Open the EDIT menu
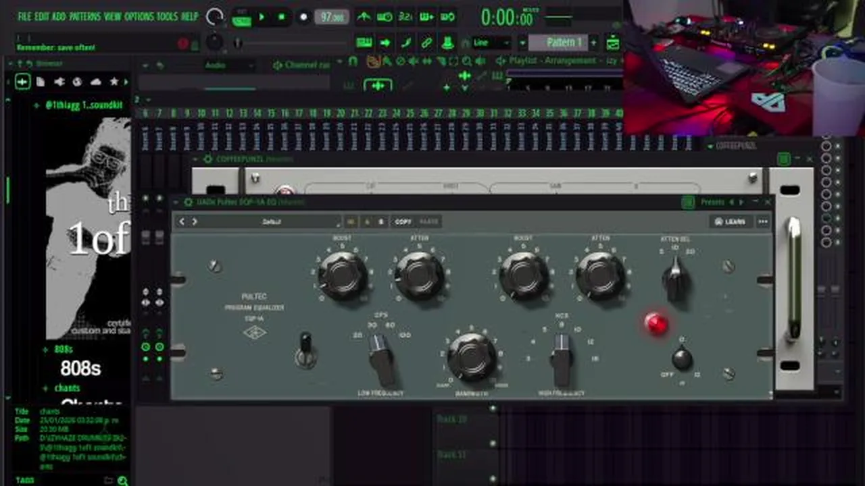865x486 pixels. pyautogui.click(x=42, y=16)
